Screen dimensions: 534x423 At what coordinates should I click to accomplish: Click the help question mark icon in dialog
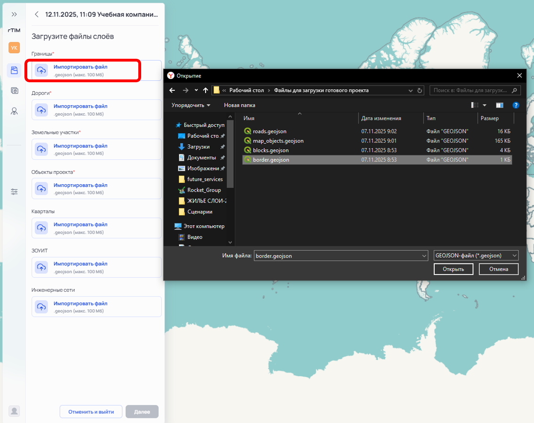click(x=516, y=105)
